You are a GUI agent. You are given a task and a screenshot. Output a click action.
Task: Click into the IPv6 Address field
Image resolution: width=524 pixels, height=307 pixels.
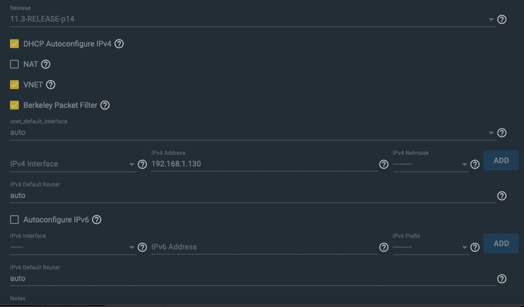[264, 247]
